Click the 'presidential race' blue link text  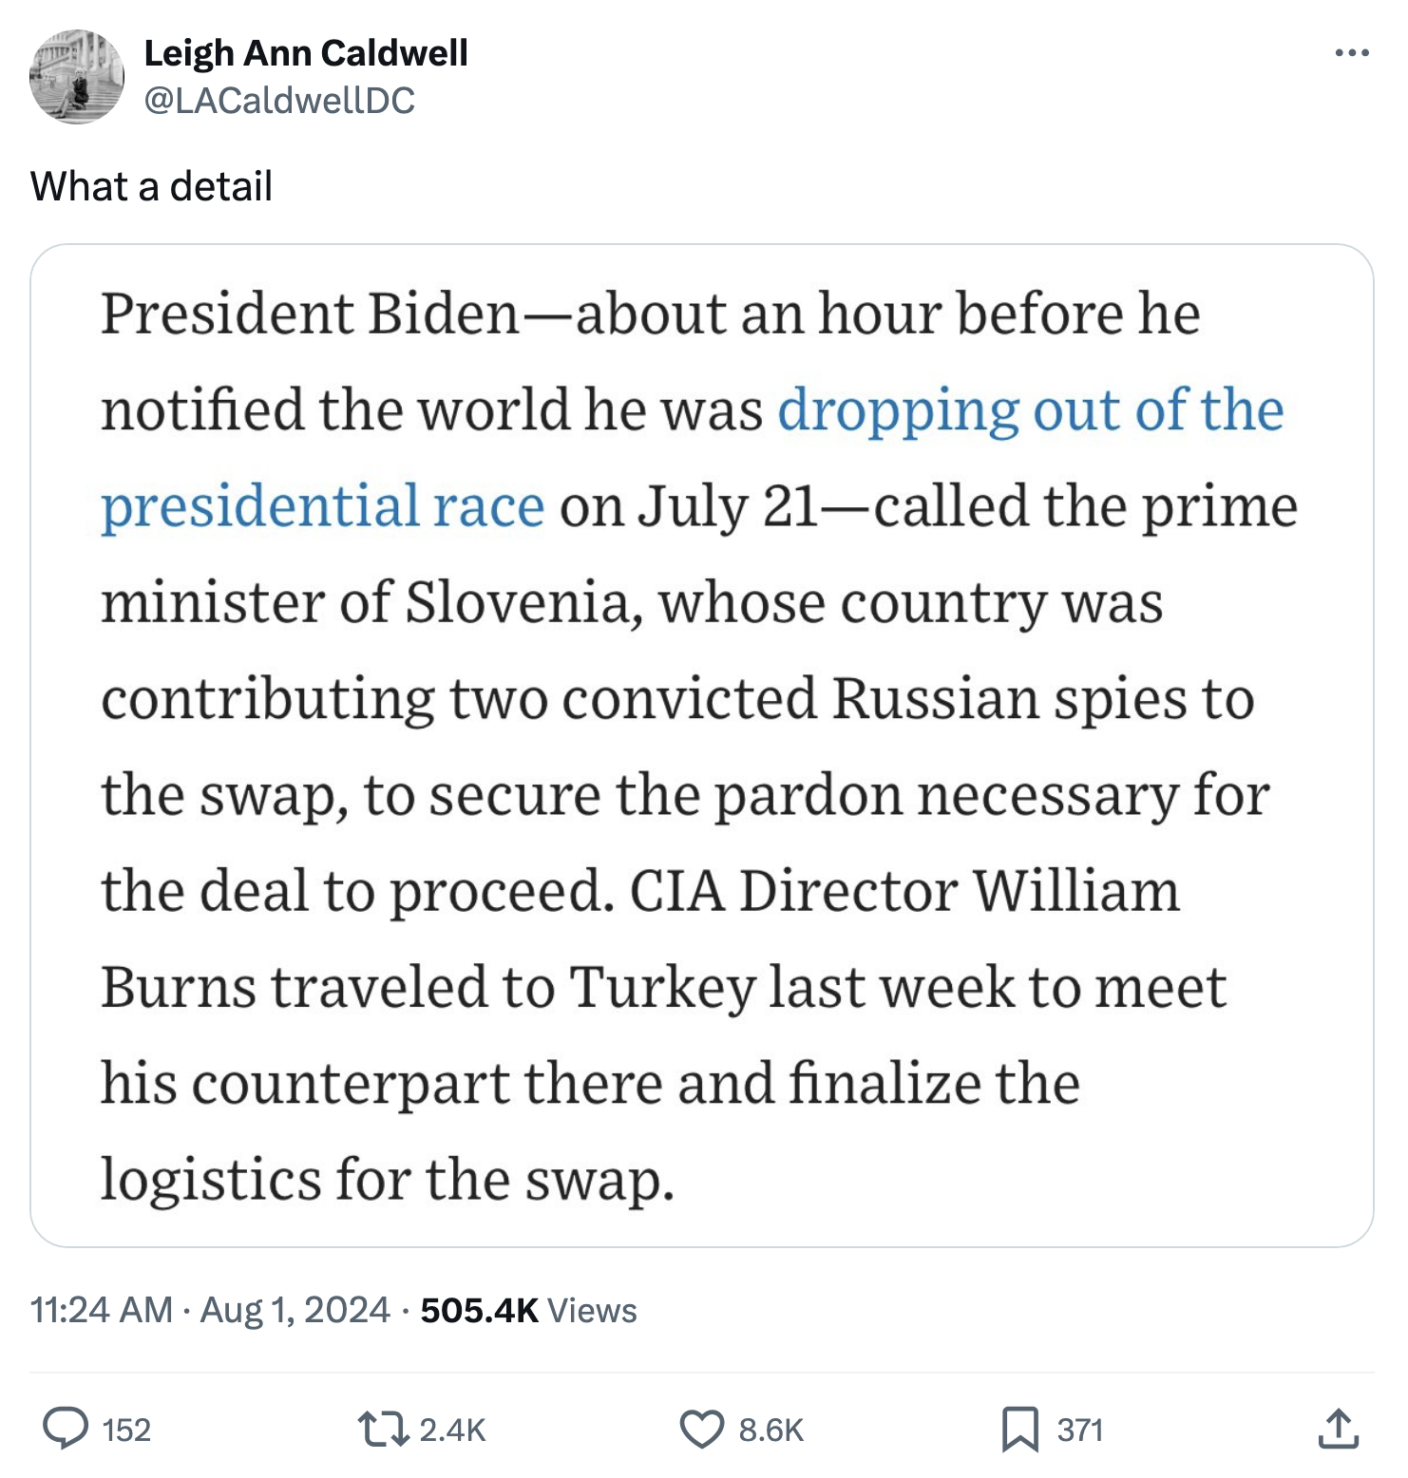323,506
